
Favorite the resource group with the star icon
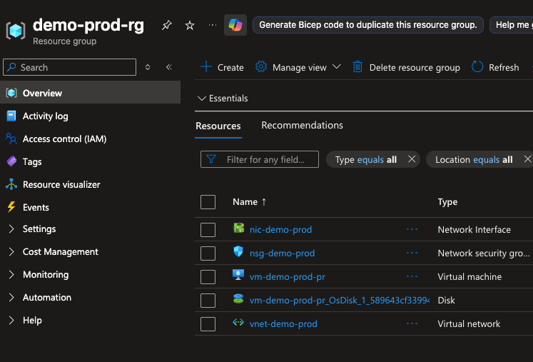(x=190, y=25)
